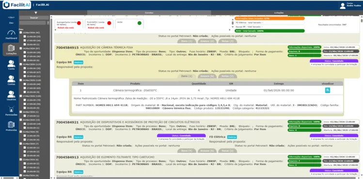Click the FLAVIAFD1 account card

(99, 24)
